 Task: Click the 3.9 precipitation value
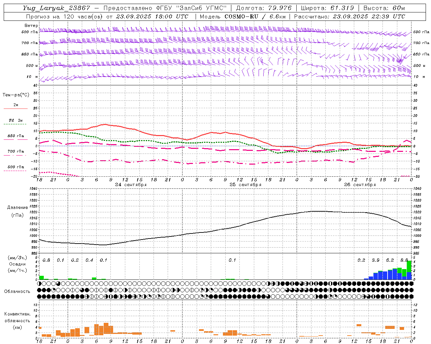click(375, 260)
